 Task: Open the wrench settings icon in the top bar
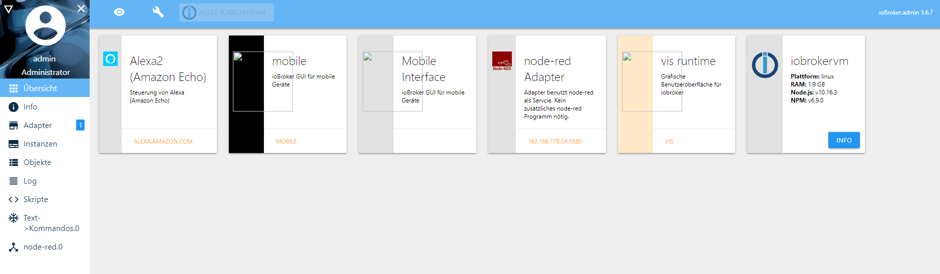[x=158, y=12]
